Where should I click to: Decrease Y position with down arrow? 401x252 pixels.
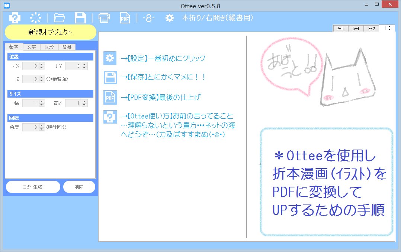click(x=84, y=68)
